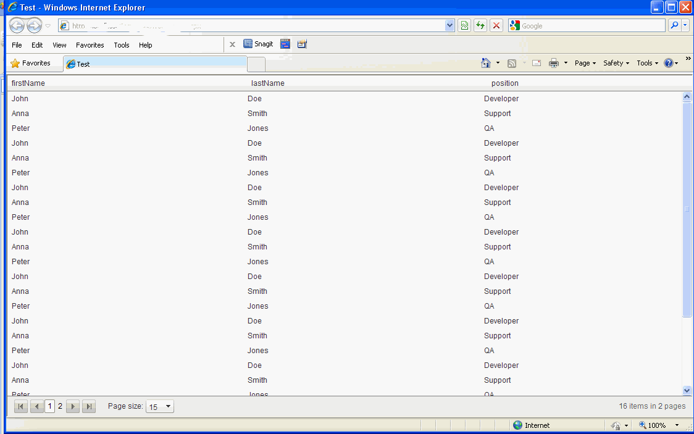The height and width of the screenshot is (434, 694).
Task: Sort by position column header
Action: pos(504,83)
